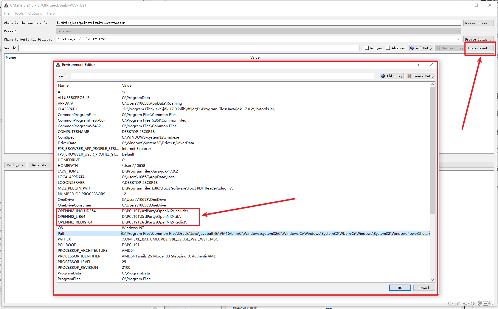
Task: Select the PROCESSOR_IDENTIFIER row
Action: pyautogui.click(x=243, y=256)
